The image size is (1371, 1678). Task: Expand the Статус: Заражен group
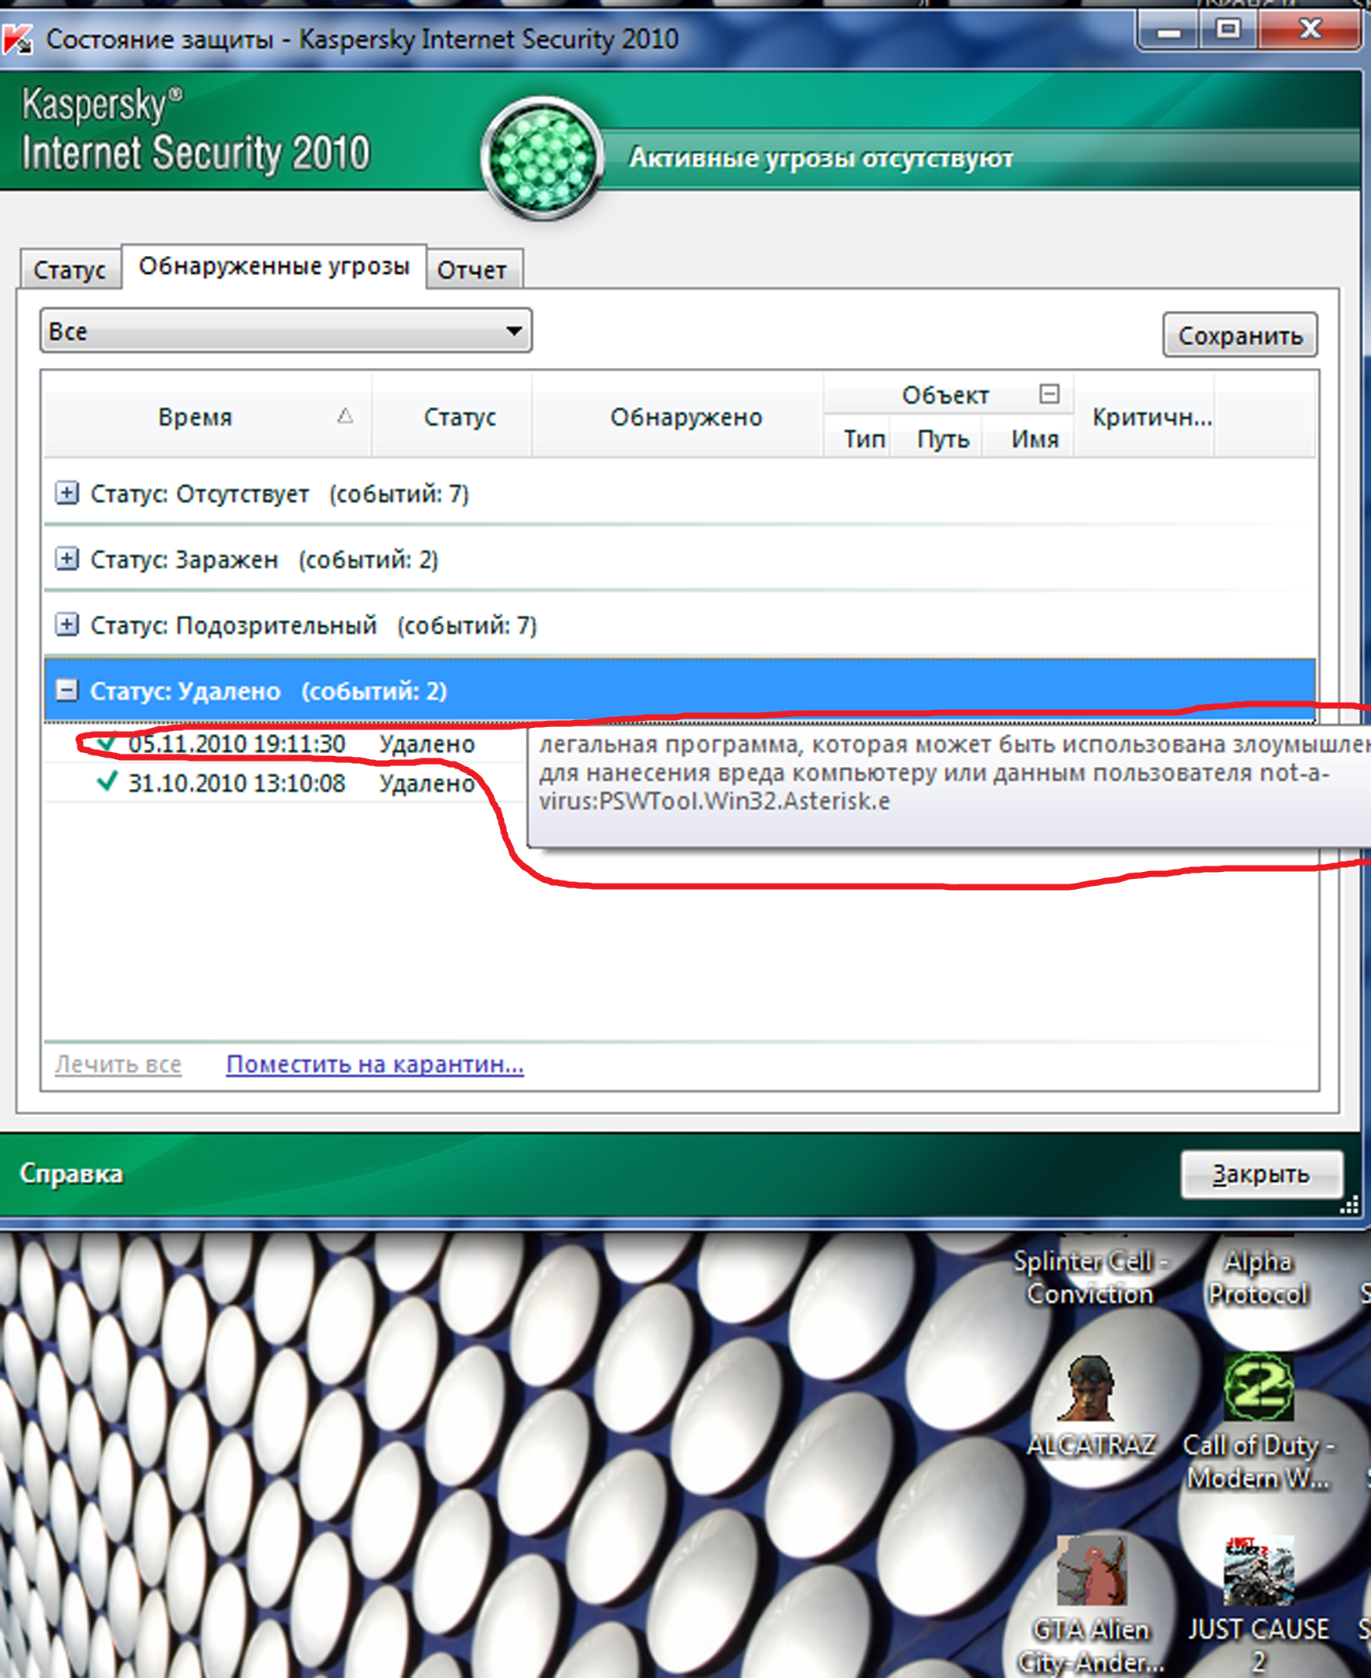coord(67,559)
